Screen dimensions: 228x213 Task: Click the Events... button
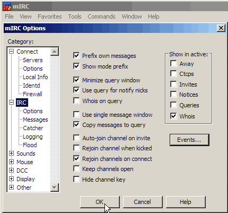pos(189,140)
